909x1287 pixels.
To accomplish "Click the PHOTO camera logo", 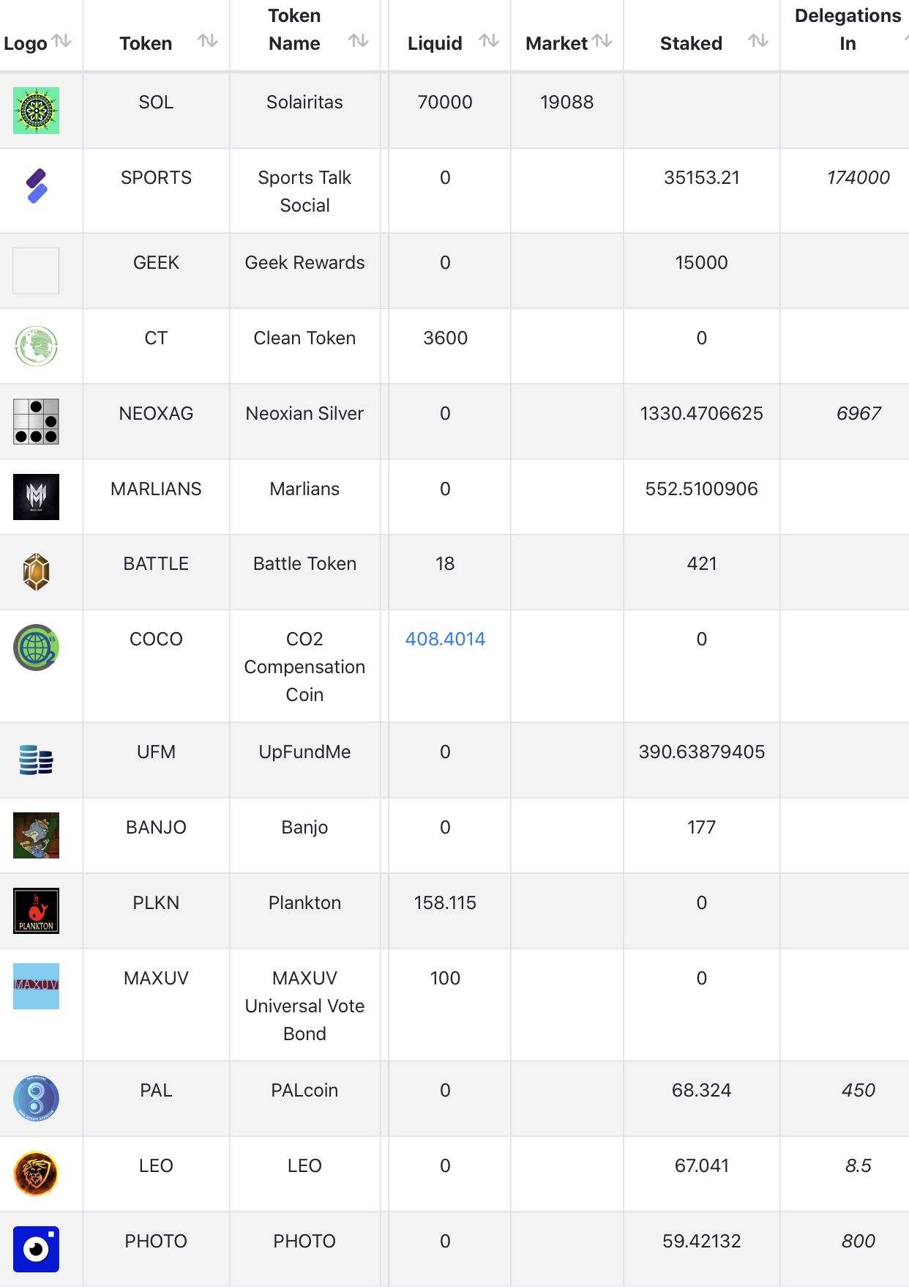I will click(x=36, y=1249).
